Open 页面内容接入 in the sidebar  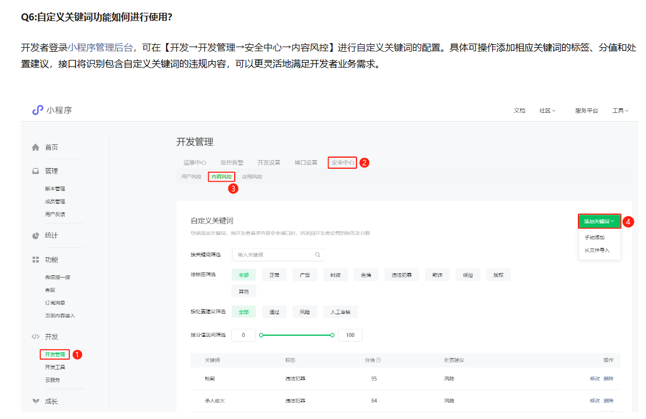60,315
